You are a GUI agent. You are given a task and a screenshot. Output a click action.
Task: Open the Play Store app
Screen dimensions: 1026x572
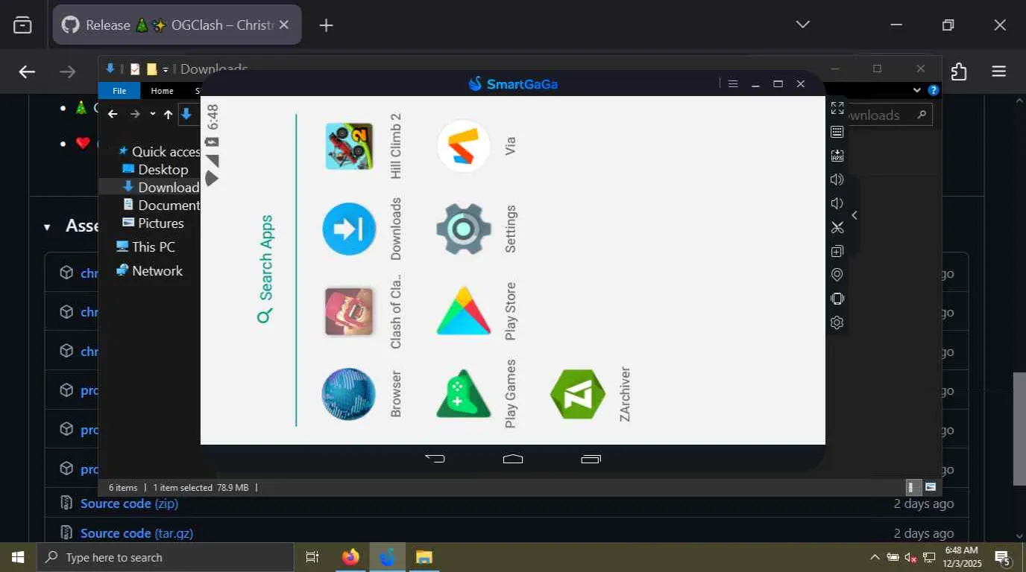click(x=464, y=311)
